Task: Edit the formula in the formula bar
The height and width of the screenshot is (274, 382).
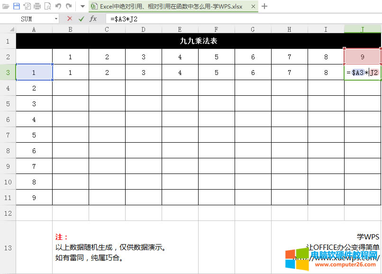Action: point(142,18)
